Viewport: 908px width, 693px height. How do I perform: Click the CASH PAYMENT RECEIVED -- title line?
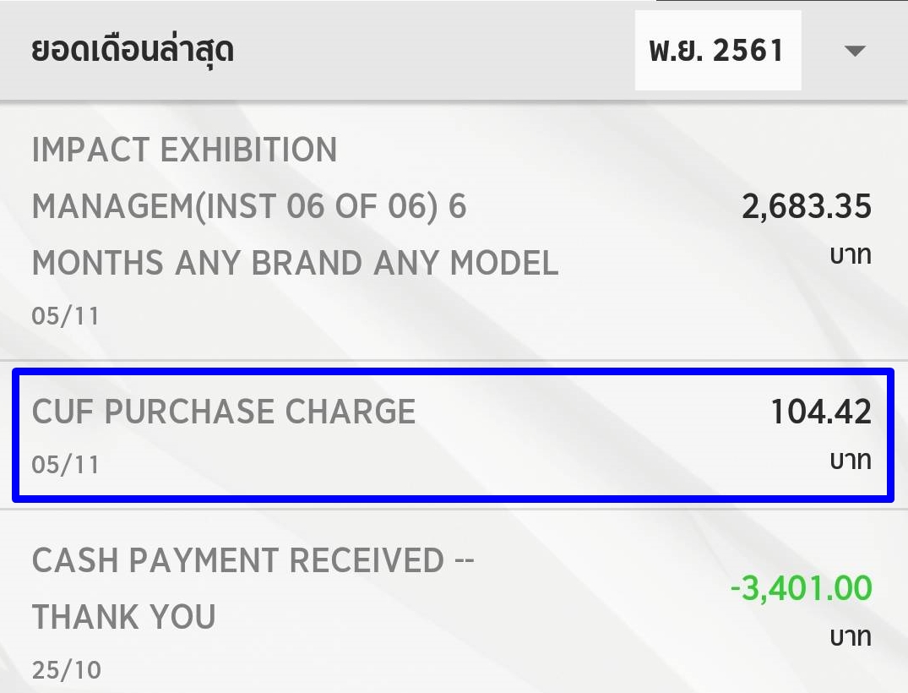coord(253,560)
